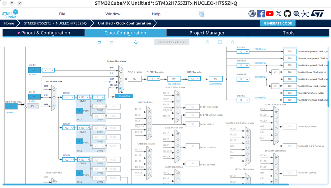331x188 pixels.
Task: Open the DIVP1 /2 dropdown
Action: [99, 97]
